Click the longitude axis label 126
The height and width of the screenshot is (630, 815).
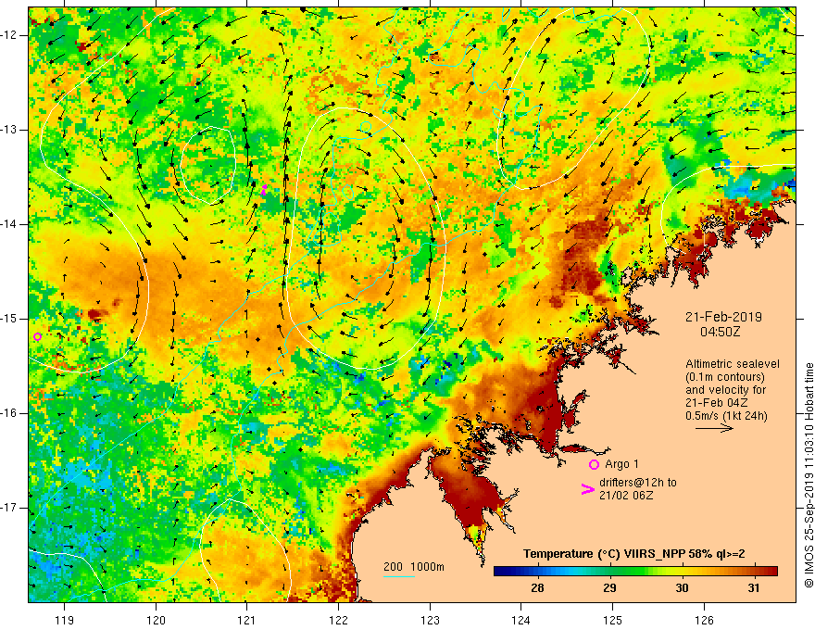704,620
